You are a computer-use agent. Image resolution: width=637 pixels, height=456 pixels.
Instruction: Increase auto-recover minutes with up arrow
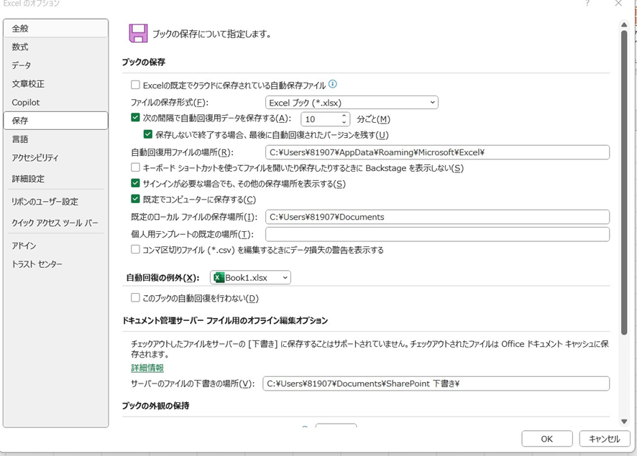pos(344,116)
